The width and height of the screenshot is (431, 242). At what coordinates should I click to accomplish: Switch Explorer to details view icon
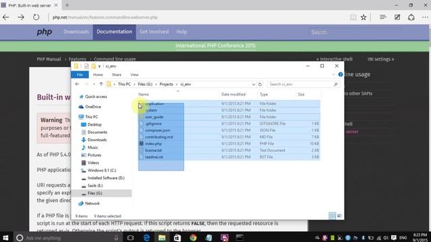[x=332, y=216]
